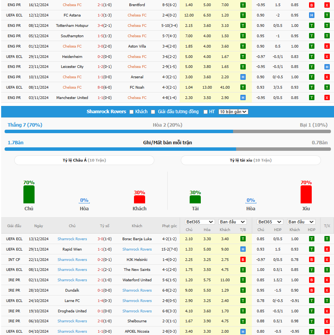The image size is (334, 335).
Task: Click the red X over/under icon in Aston Villa row
Action: [x=327, y=46]
